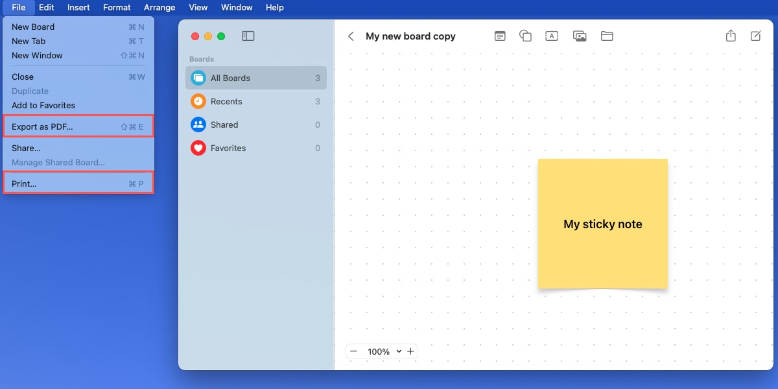The height and width of the screenshot is (389, 778).
Task: Toggle the sidebar visibility icon
Action: click(x=248, y=36)
